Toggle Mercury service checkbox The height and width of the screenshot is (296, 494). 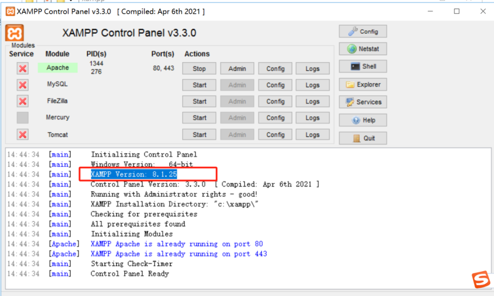click(x=23, y=118)
